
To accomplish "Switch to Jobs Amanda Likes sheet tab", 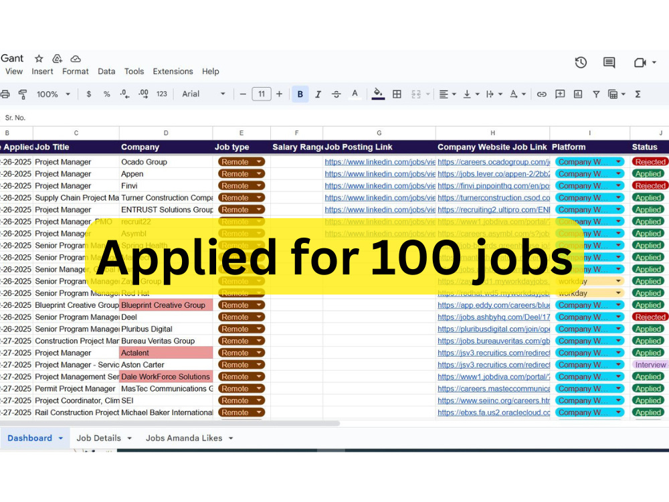I will (189, 438).
